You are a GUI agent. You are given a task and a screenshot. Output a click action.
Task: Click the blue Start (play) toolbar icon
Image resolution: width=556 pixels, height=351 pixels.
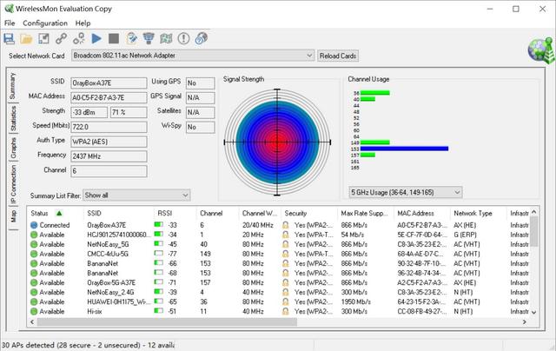96,38
